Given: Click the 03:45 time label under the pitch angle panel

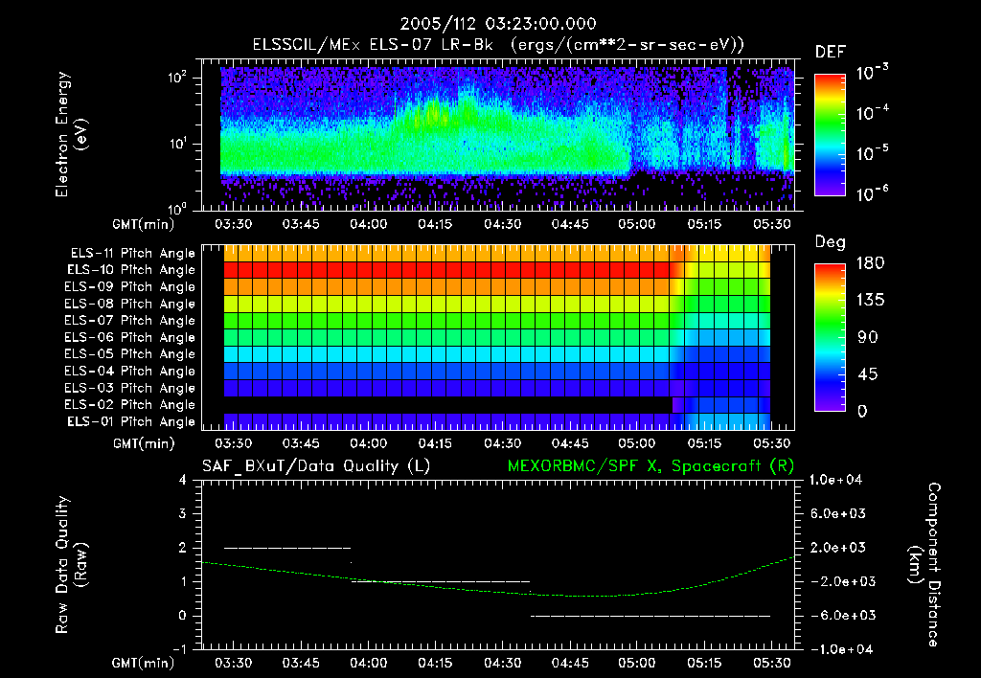Looking at the screenshot, I should coord(301,442).
